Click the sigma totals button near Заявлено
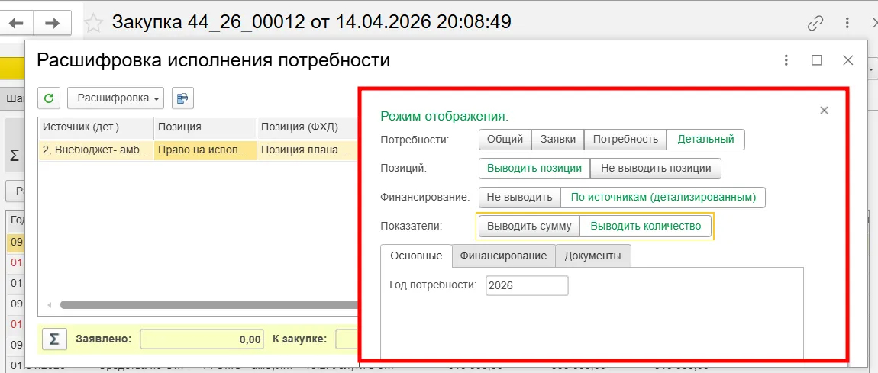Viewport: 878px width, 373px height. click(x=54, y=339)
